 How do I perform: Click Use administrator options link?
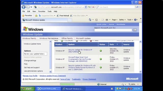(x=33, y=71)
